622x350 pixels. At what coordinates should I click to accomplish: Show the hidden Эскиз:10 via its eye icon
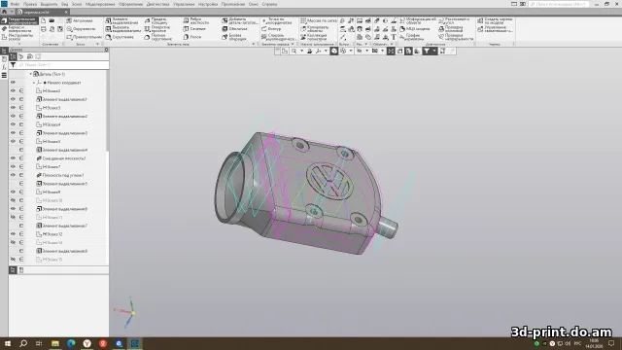point(13,200)
